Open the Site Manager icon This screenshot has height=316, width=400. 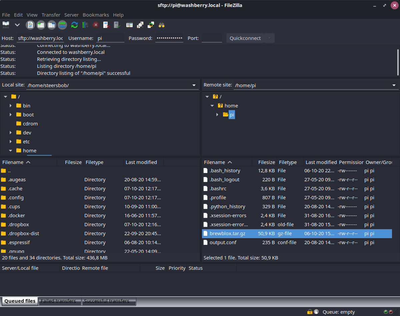(x=6, y=25)
